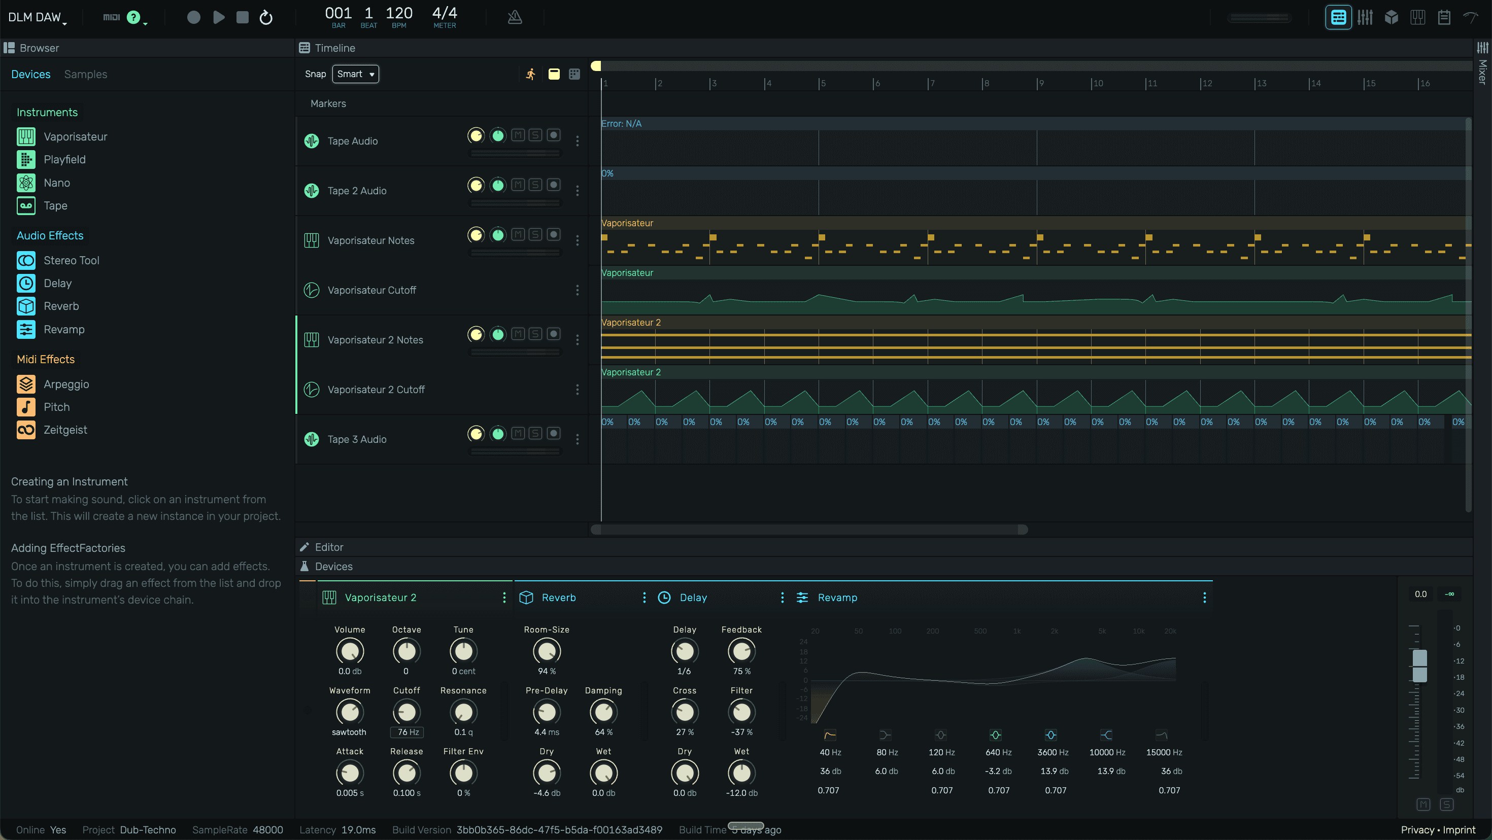Open the Snap Smart dropdown
This screenshot has width=1492, height=840.
(356, 74)
